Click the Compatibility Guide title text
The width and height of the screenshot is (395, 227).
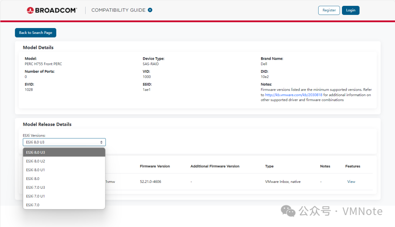(118, 10)
